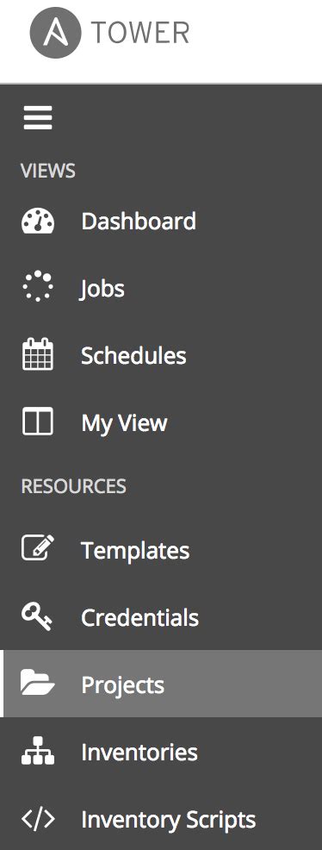Collapse the sidebar with the hamburger icon
This screenshot has height=850, width=322.
pos(38,117)
